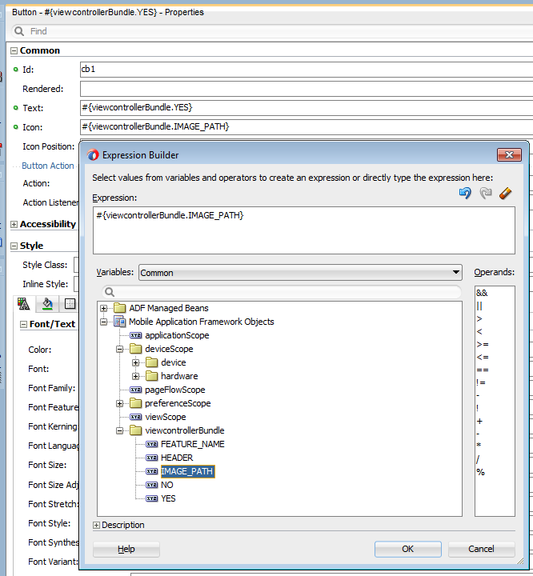Image resolution: width=533 pixels, height=576 pixels.
Task: Select the viewScope tree item
Action: (166, 417)
